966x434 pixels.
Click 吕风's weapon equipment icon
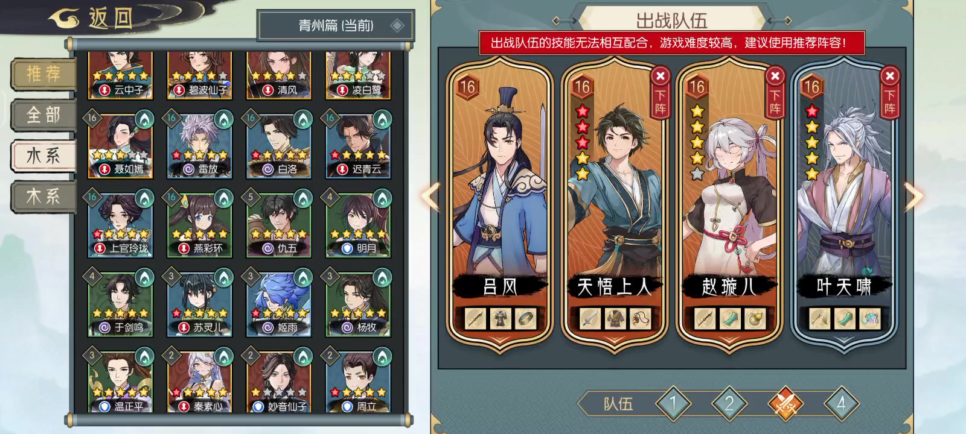click(x=475, y=319)
